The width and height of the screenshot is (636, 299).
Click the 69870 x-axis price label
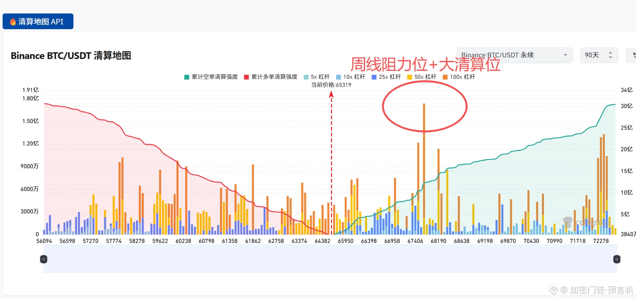coord(508,241)
